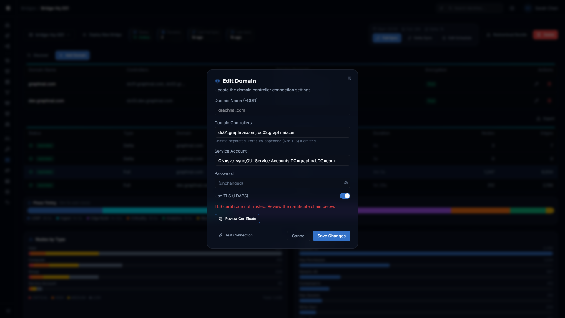Click the connection icon next to Test Connection
Viewport: 565px width, 318px height.
(x=220, y=235)
